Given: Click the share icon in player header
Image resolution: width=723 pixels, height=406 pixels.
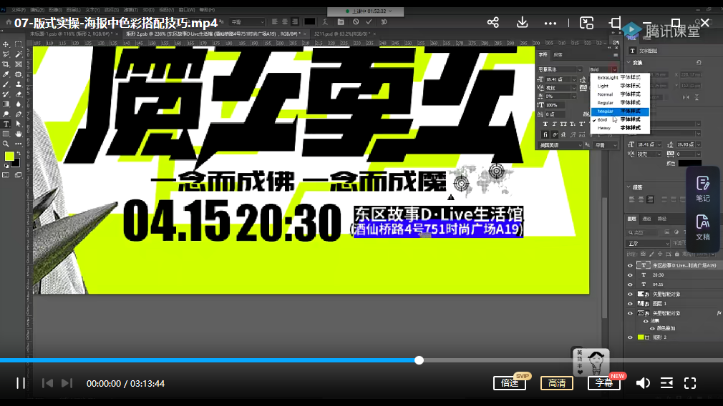Looking at the screenshot, I should pos(492,23).
